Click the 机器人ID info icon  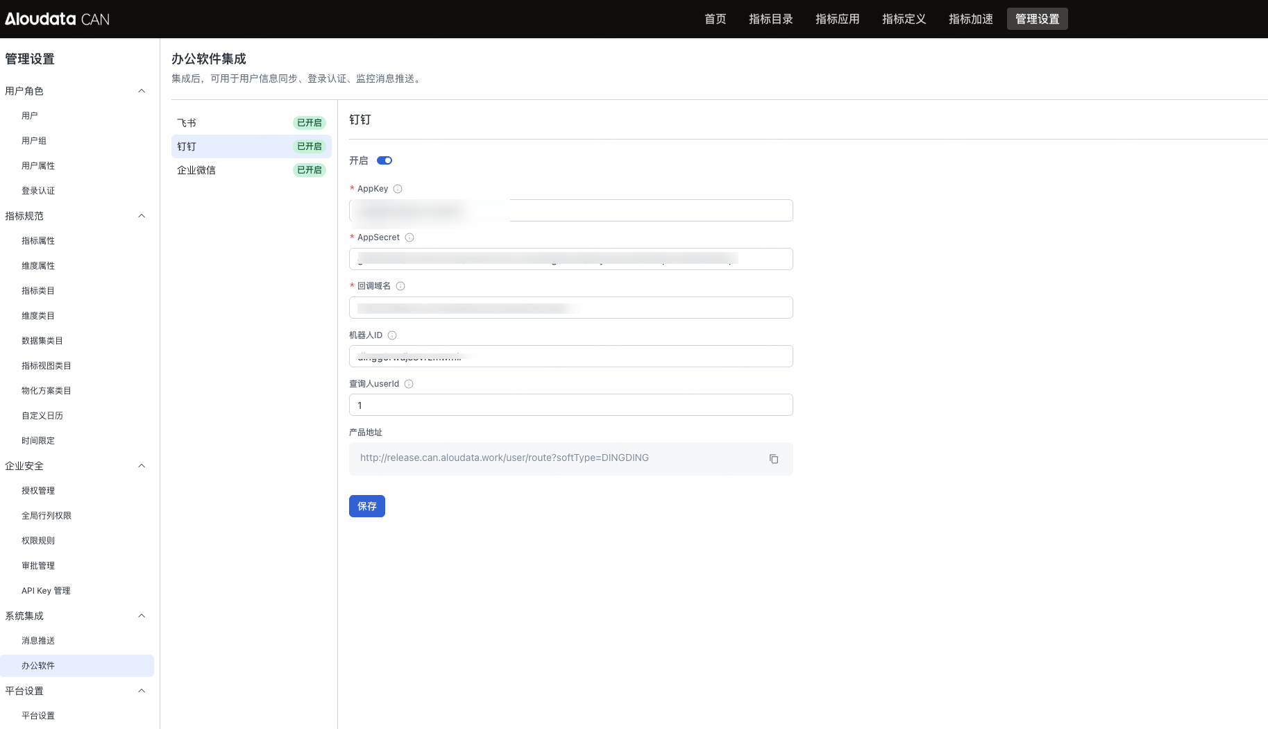coord(392,335)
